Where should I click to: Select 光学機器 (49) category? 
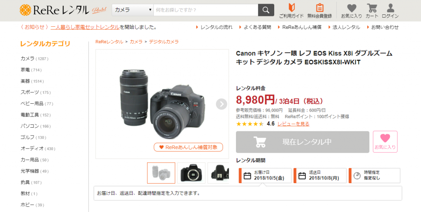(x=35, y=171)
